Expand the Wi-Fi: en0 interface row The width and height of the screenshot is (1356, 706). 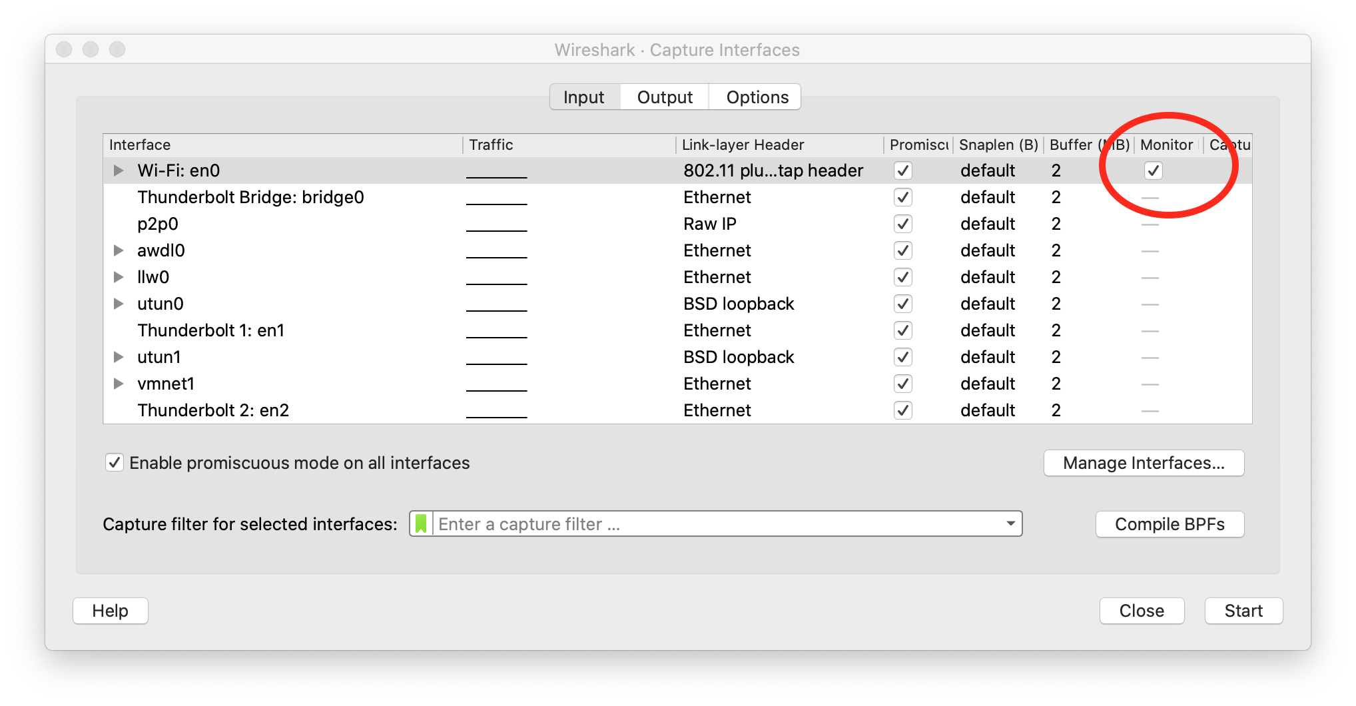[119, 171]
